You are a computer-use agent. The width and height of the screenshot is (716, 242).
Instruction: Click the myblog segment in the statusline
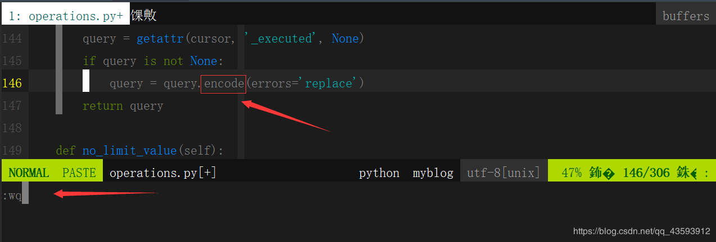[x=433, y=173]
